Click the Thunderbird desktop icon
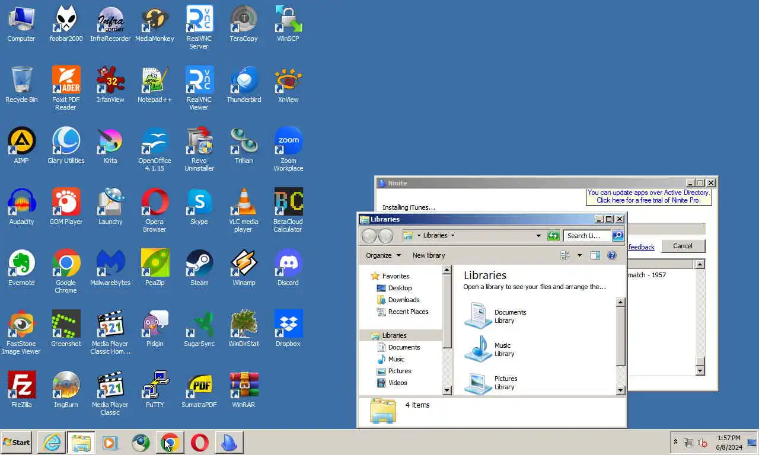 [x=244, y=85]
